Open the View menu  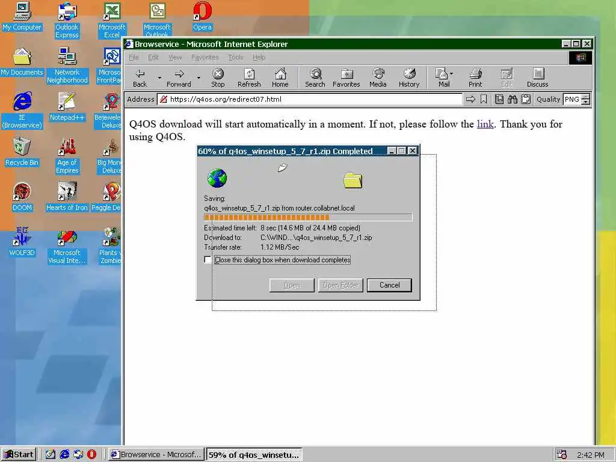pos(175,57)
